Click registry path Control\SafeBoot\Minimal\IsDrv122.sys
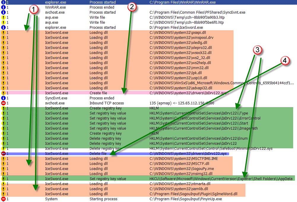297x202 pixels. point(211,149)
